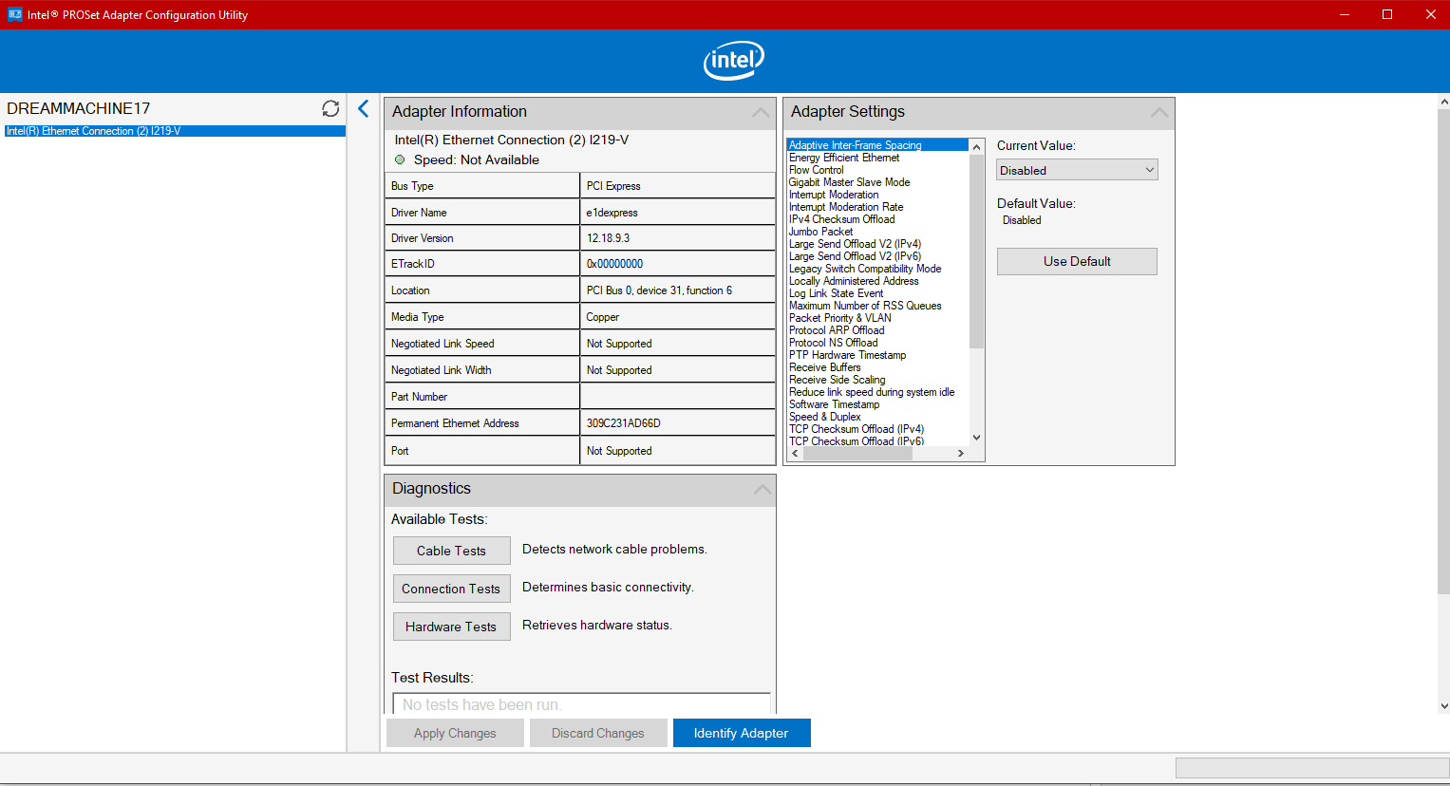The image size is (1450, 786).
Task: Click the Driver Version value 12.18.9.3
Action: (608, 238)
